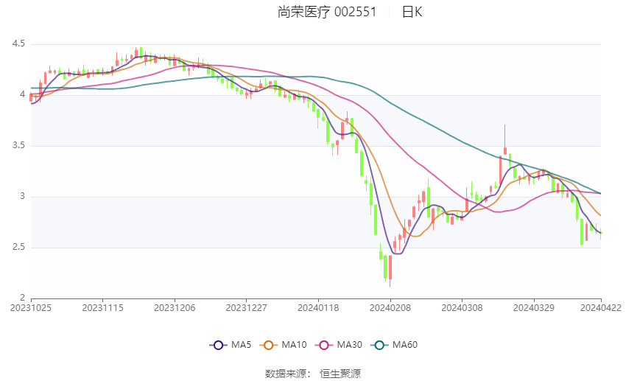The height and width of the screenshot is (381, 626).
Task: Toggle the MA30 legend marker
Action: tap(324, 345)
